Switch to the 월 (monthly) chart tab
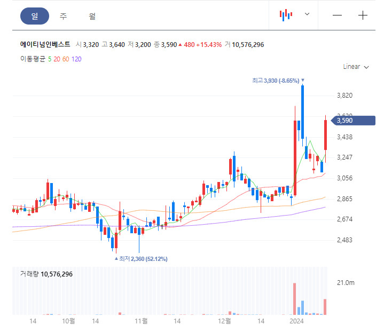 pos(92,16)
